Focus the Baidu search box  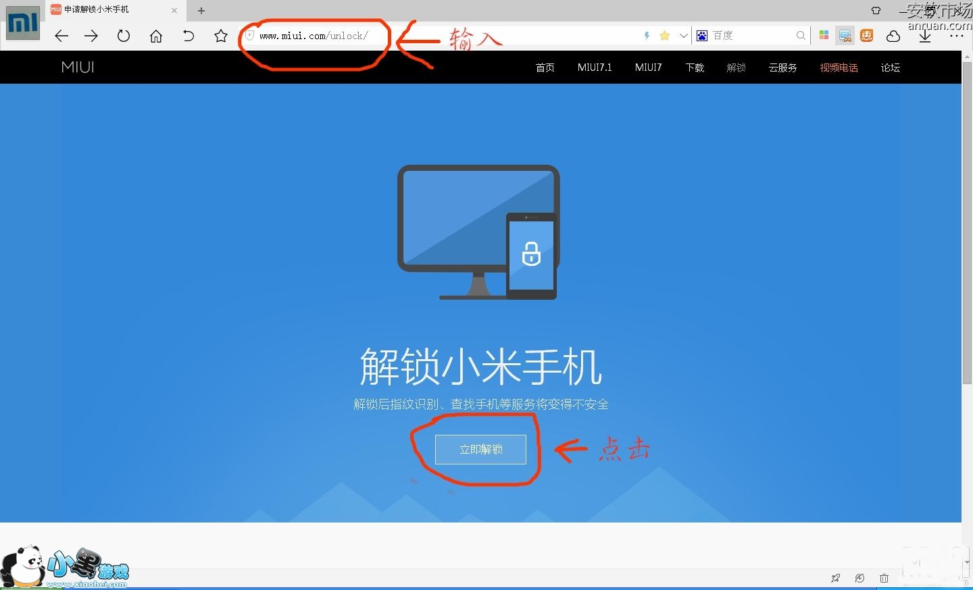coord(751,36)
